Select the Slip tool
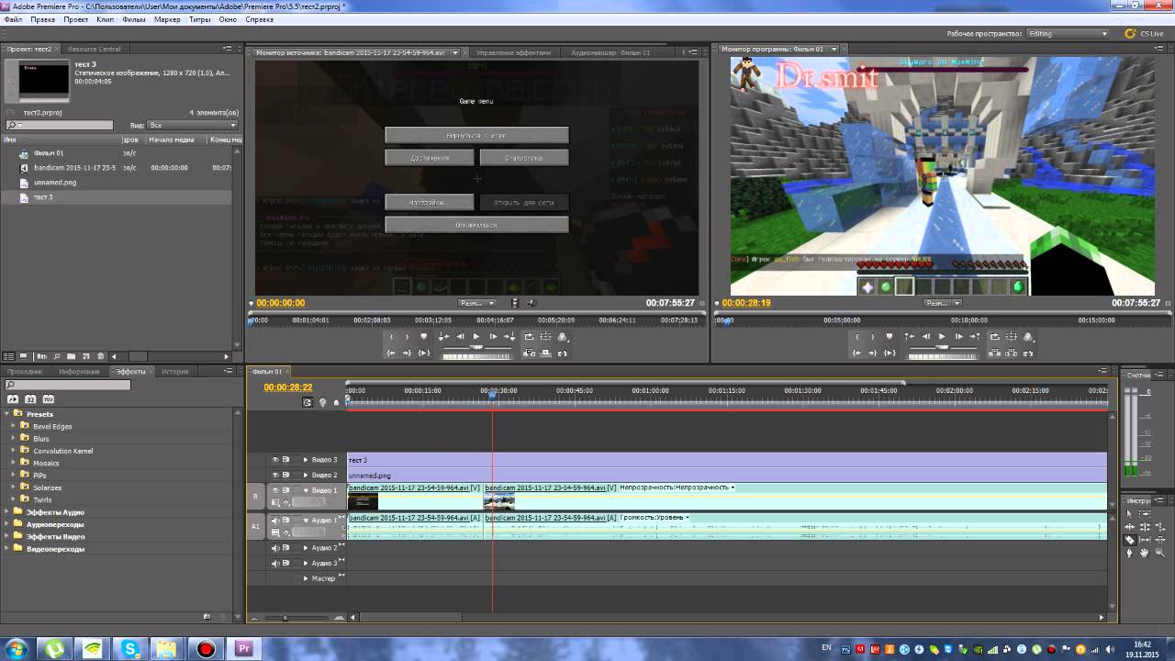Screen dimensions: 1175x661 pyautogui.click(x=1145, y=540)
